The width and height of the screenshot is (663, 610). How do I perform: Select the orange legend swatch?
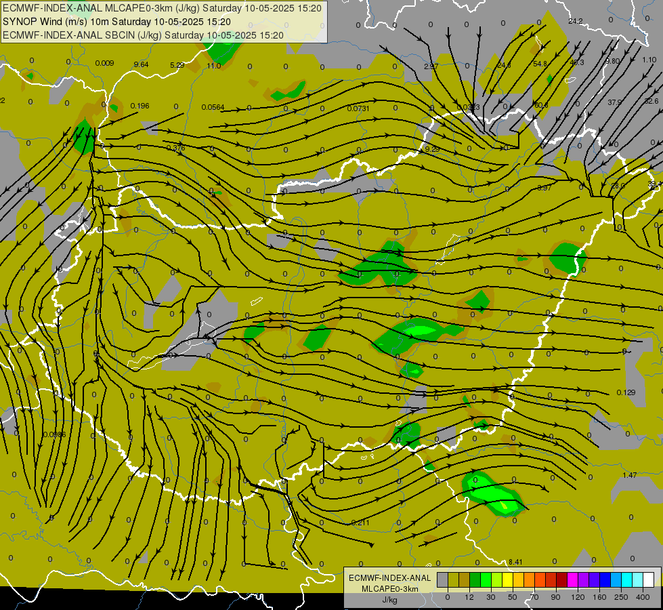pos(530,579)
